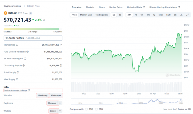Click the info icon after 19,679,156 value
This screenshot has width=193, height=114.
pos(61,66)
